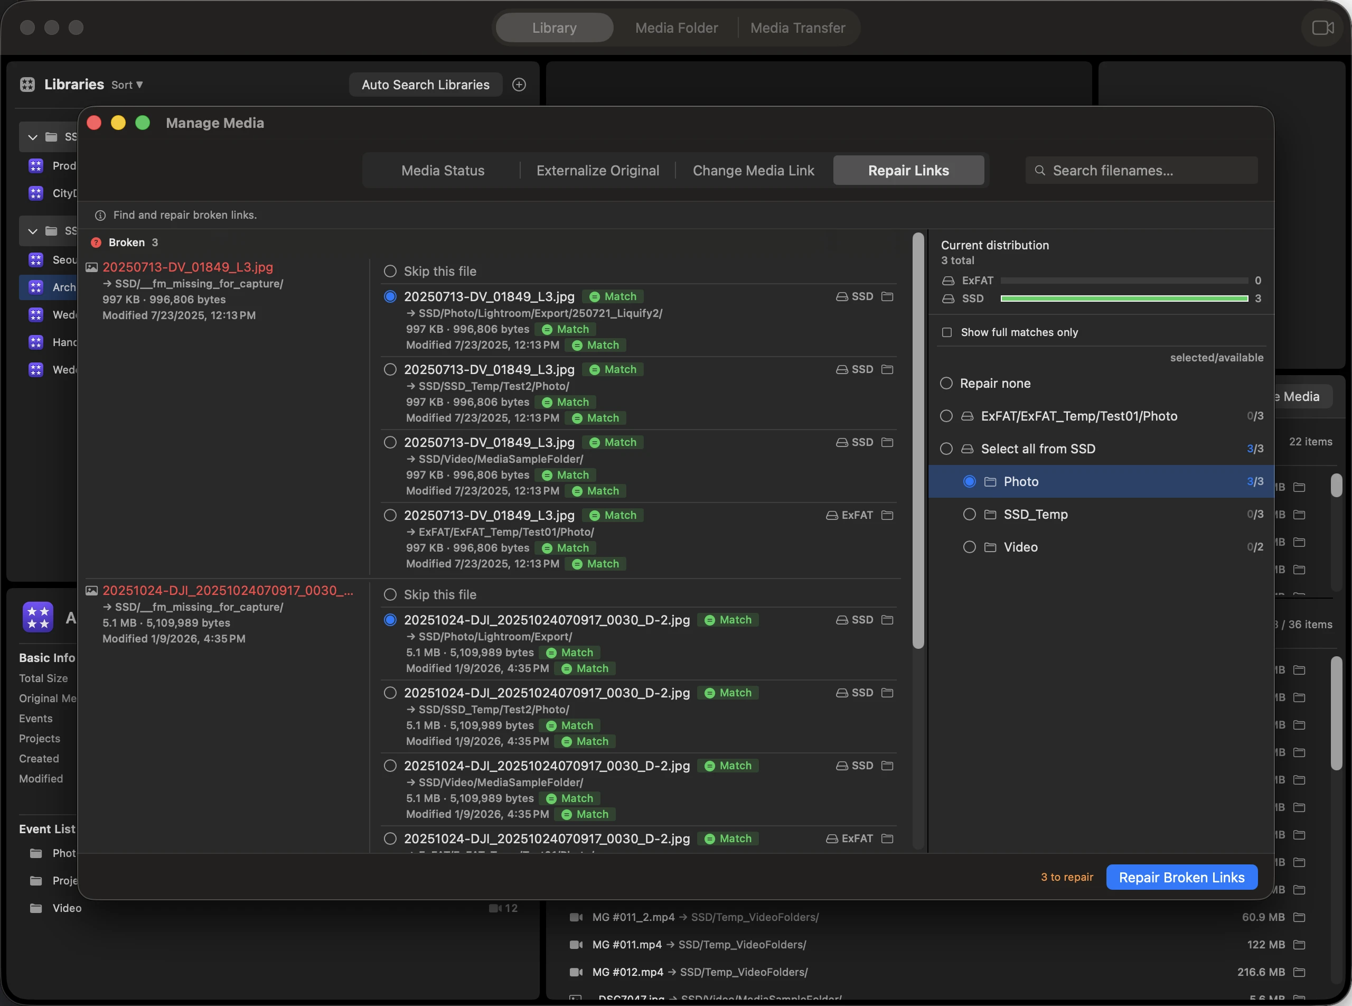Click Auto Search Libraries
This screenshot has width=1352, height=1006.
pyautogui.click(x=426, y=85)
